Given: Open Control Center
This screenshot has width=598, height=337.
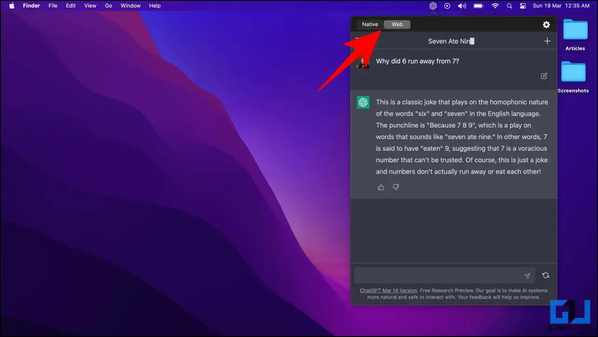Looking at the screenshot, I should (x=523, y=6).
